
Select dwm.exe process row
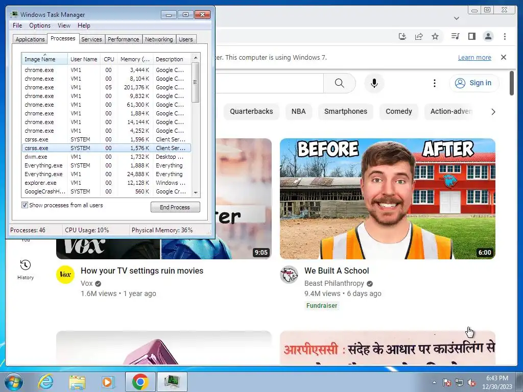tap(106, 157)
